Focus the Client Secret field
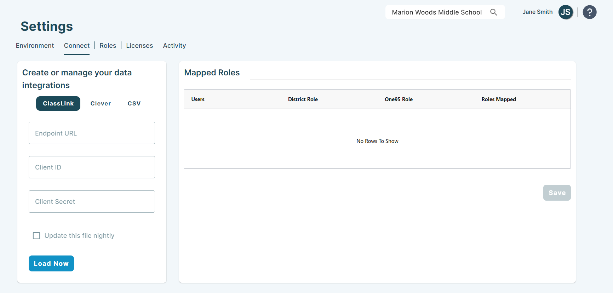Image resolution: width=613 pixels, height=293 pixels. [92, 201]
